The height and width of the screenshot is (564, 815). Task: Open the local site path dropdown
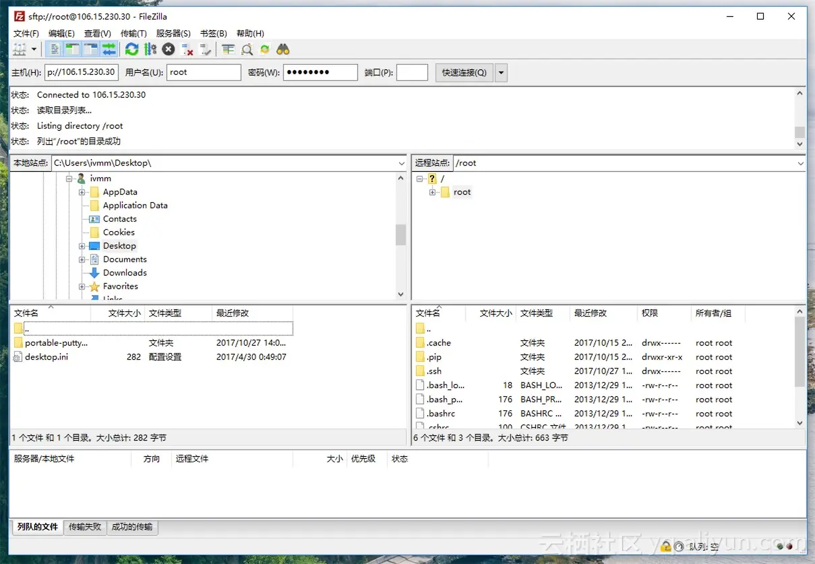coord(402,163)
